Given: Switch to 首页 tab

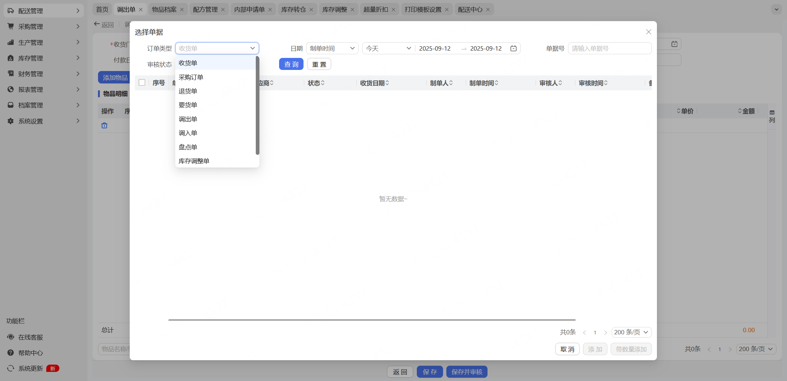Looking at the screenshot, I should point(102,9).
